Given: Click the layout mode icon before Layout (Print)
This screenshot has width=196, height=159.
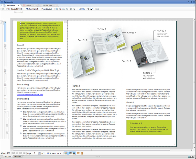Looking at the screenshot, I should 8,9.
